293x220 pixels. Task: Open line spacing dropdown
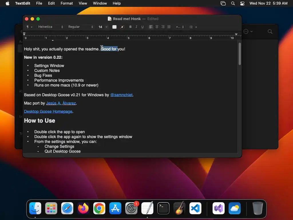tap(180, 27)
